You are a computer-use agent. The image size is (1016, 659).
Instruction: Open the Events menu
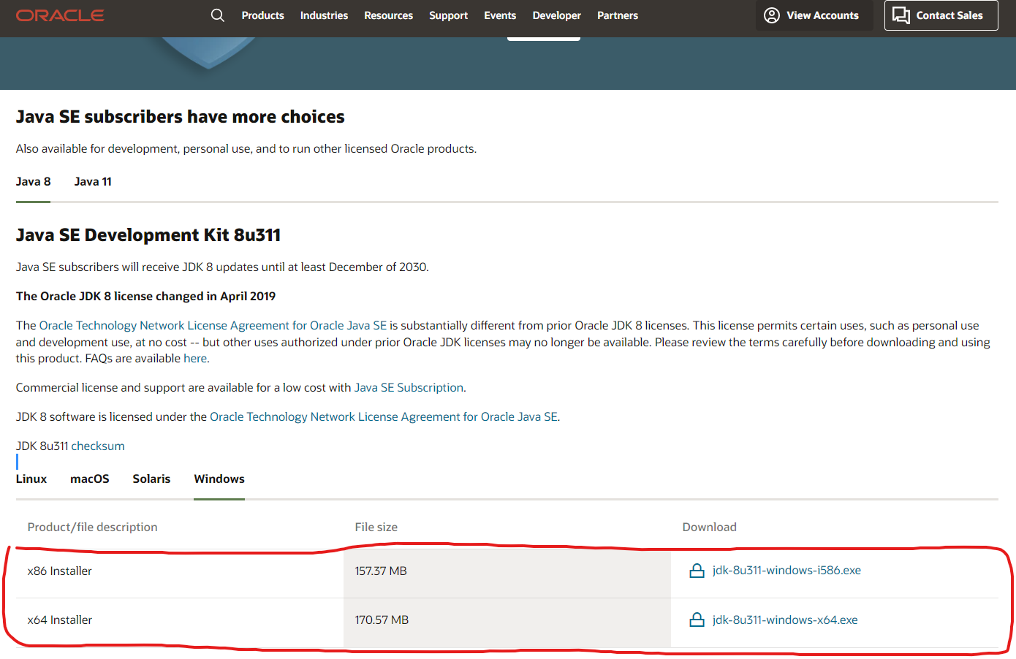pos(500,15)
